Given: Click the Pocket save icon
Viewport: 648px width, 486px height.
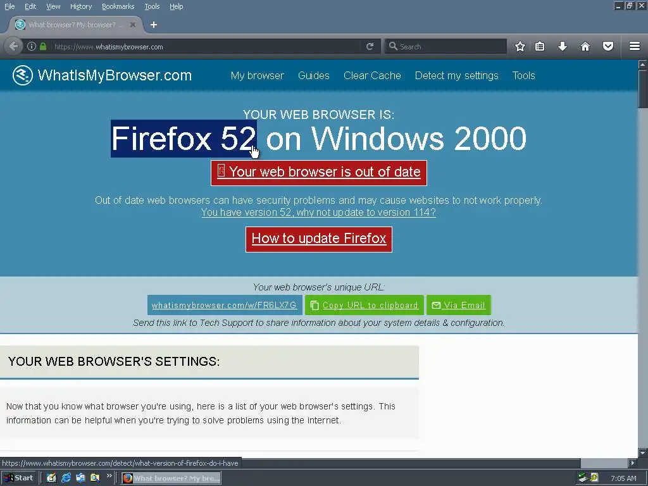Looking at the screenshot, I should (x=608, y=46).
